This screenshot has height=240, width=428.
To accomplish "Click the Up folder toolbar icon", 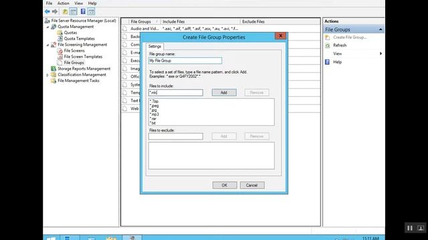I will tap(65, 11).
